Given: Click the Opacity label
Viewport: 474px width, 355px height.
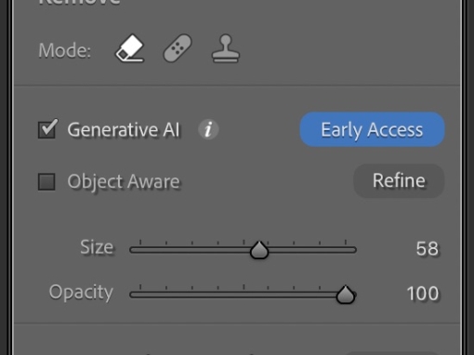Looking at the screenshot, I should 81,293.
